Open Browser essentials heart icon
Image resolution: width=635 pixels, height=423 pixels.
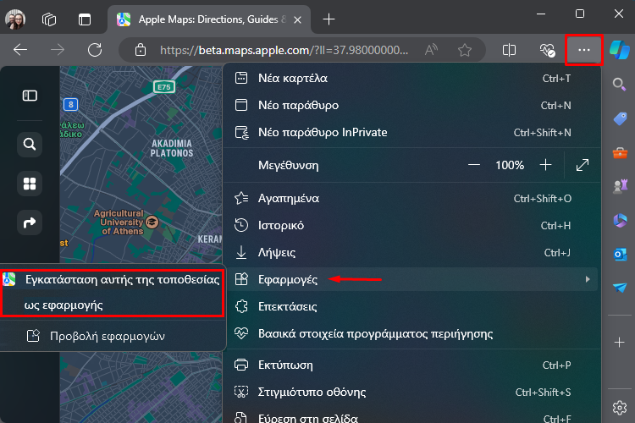click(547, 50)
